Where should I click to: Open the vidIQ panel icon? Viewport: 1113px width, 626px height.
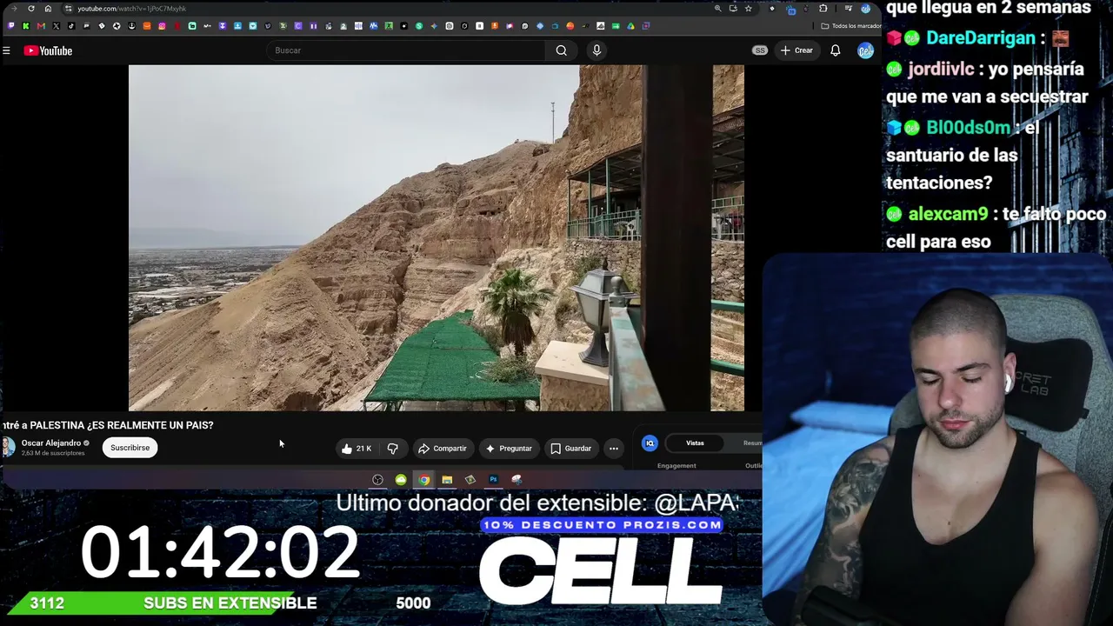click(x=650, y=443)
